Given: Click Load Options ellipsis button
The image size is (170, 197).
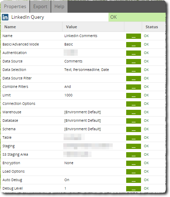Looking at the screenshot, I should [134, 172].
